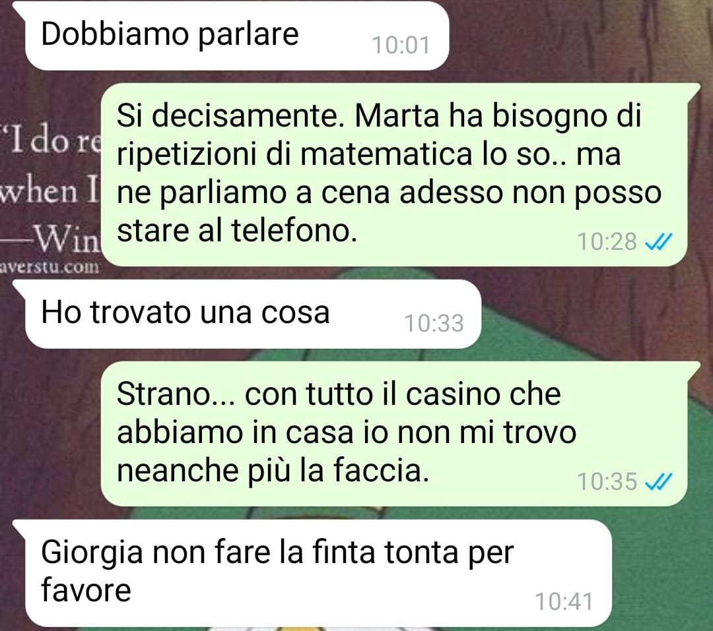This screenshot has height=631, width=713.
Task: Click the word "Marta" in the green message
Action: [397, 116]
